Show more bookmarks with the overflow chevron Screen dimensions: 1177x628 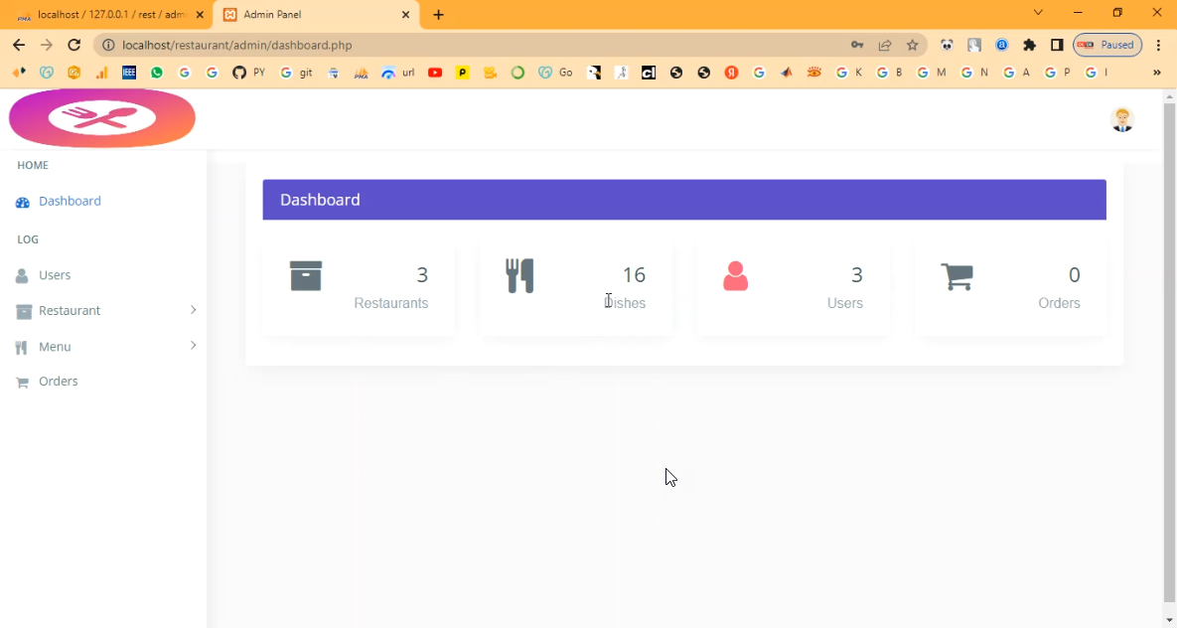[x=1156, y=73]
